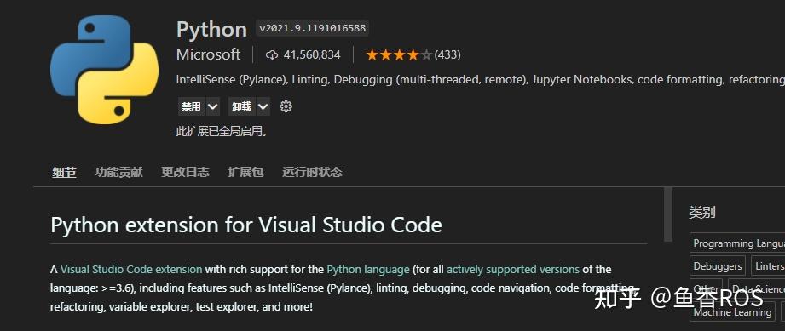Image resolution: width=785 pixels, height=331 pixels.
Task: Expand the dropdown arrow beside 禁用
Action: tap(213, 106)
